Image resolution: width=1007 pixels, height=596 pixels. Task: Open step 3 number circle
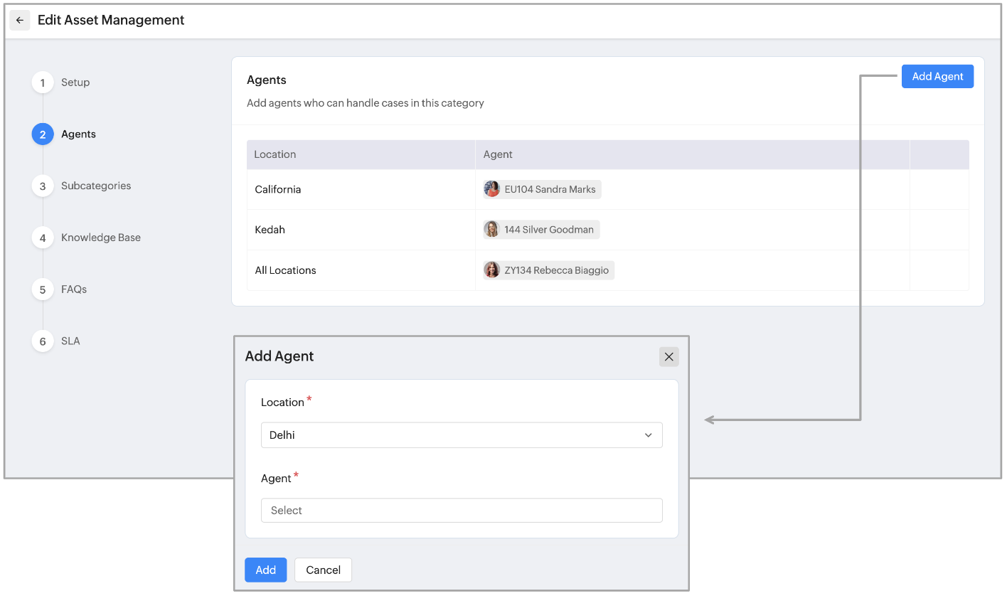(43, 186)
